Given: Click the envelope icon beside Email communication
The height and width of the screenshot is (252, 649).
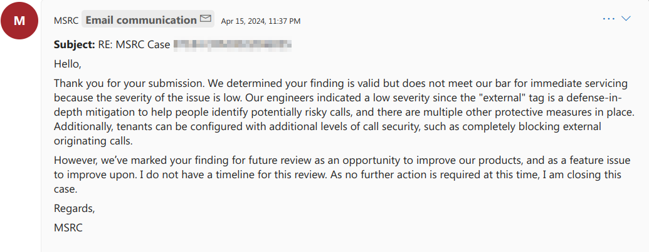Looking at the screenshot, I should 205,19.
